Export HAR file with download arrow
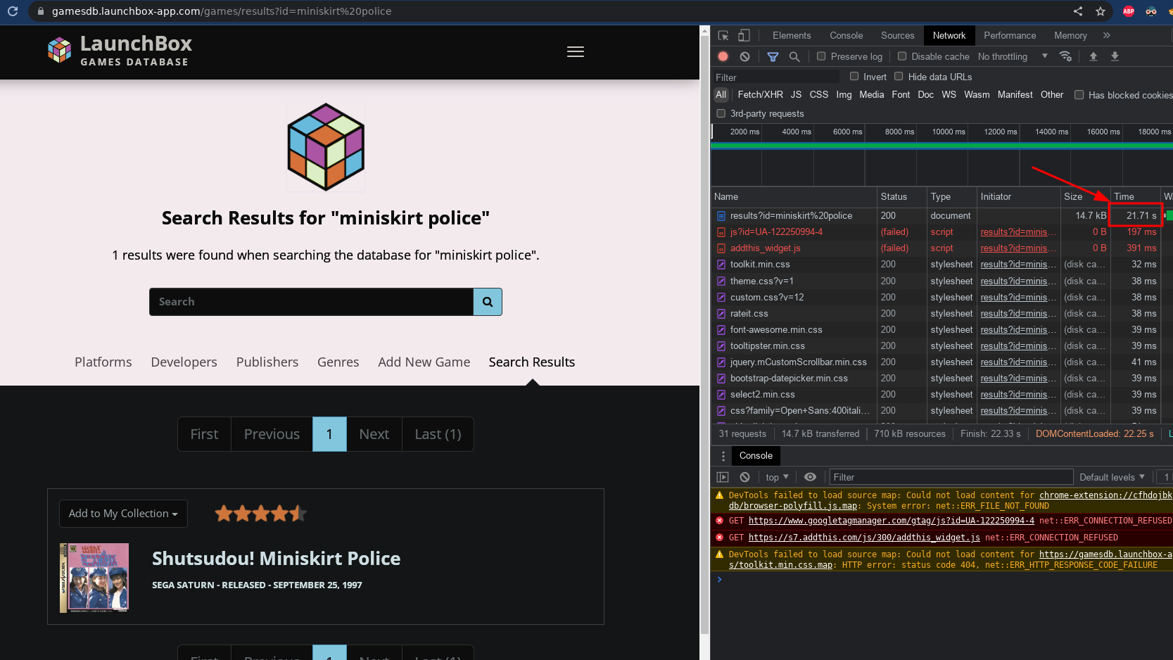 (x=1115, y=56)
